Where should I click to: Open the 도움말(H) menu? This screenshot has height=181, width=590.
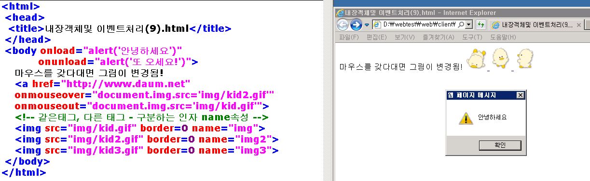[503, 37]
